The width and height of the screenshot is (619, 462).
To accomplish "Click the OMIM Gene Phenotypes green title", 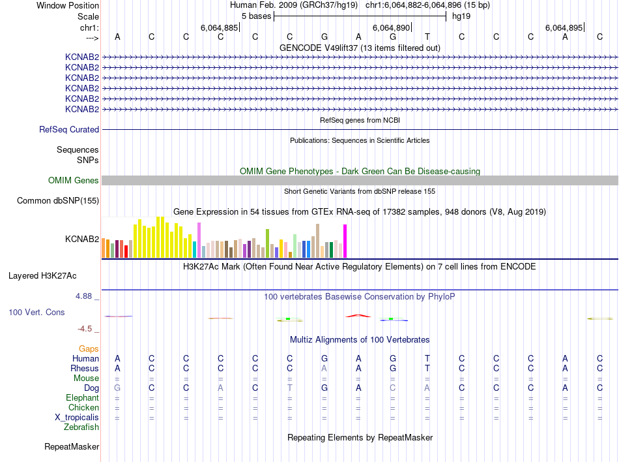I will click(x=360, y=171).
